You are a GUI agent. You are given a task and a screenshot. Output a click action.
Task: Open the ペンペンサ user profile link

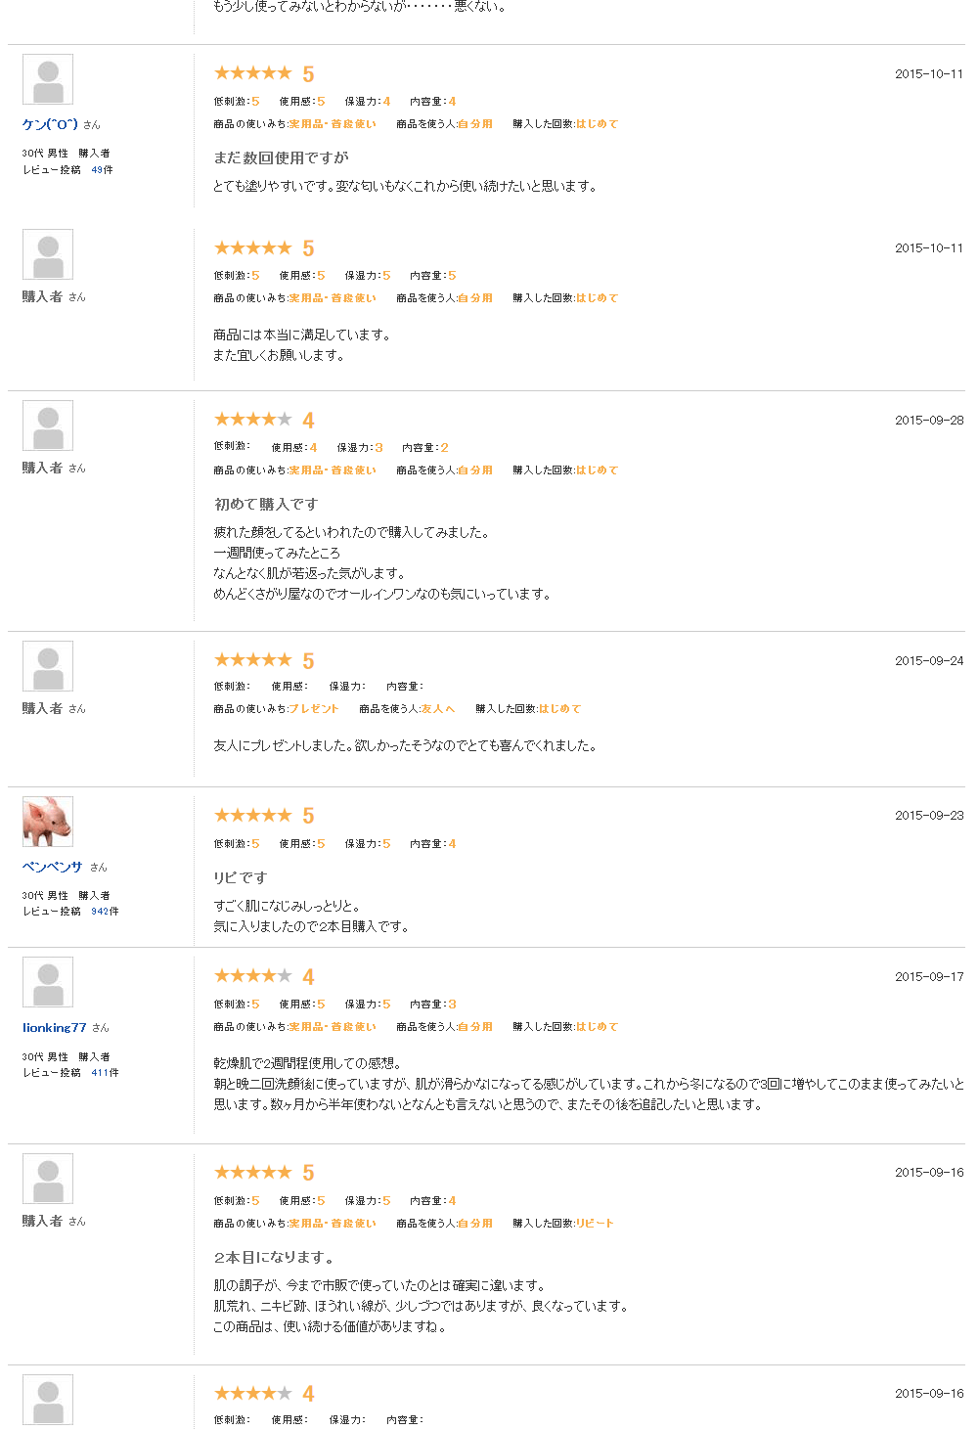click(x=53, y=867)
